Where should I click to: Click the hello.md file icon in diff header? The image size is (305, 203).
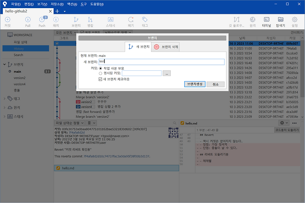pyautogui.click(x=182, y=123)
